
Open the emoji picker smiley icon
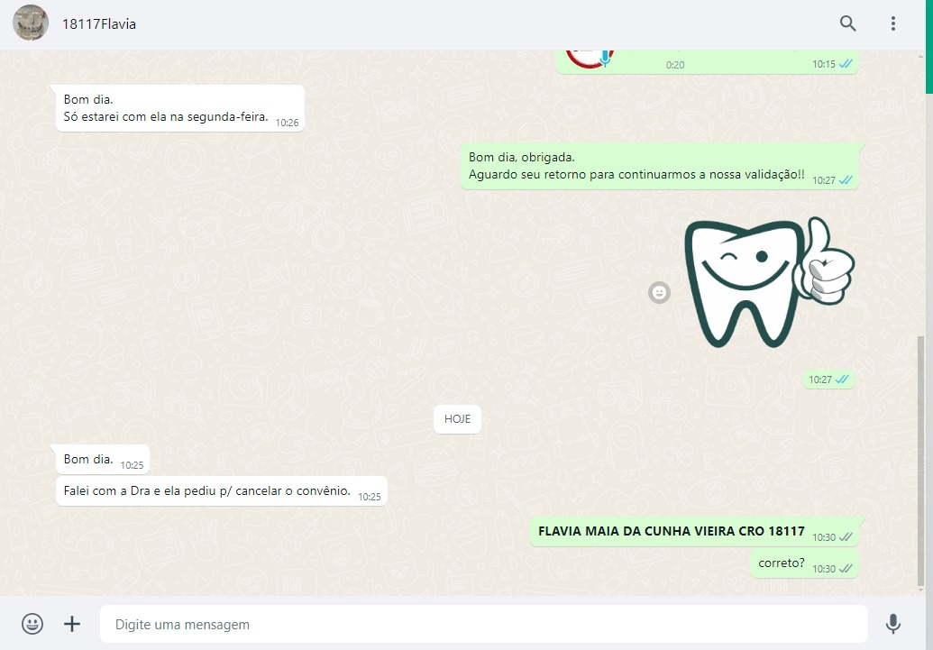[32, 624]
